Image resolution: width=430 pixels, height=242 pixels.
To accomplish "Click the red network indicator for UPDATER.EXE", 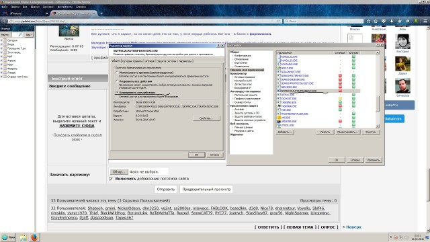I will (340, 121).
